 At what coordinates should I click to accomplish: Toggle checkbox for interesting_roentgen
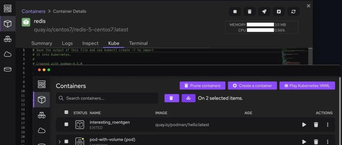point(66,124)
